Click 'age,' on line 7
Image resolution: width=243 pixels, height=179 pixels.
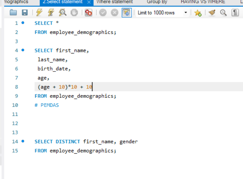pos(43,78)
